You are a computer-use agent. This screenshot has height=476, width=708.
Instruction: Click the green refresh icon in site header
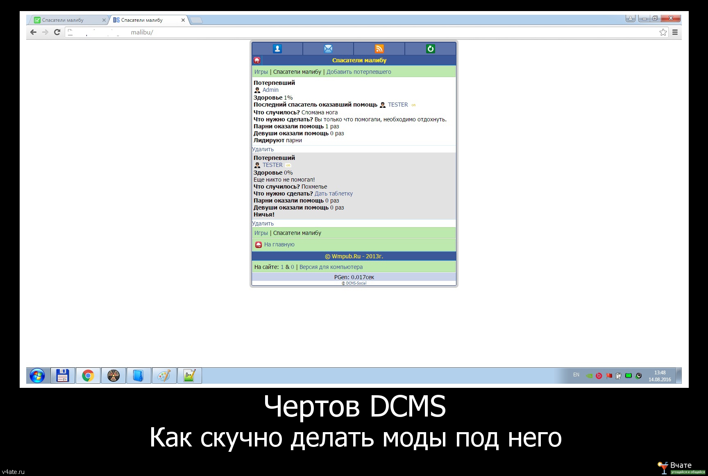pyautogui.click(x=430, y=49)
